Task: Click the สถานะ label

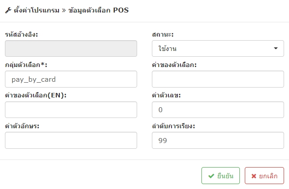Action: click(163, 34)
